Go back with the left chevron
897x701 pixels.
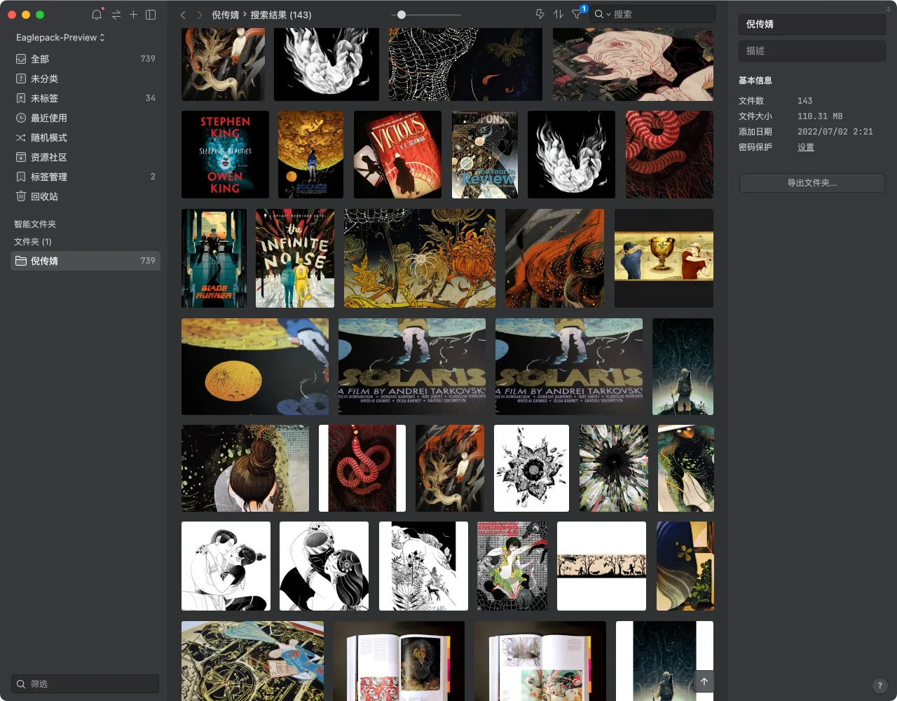183,14
